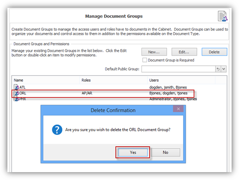Click the document group icon in header
Screen dimensions: 239x180
point(223,16)
